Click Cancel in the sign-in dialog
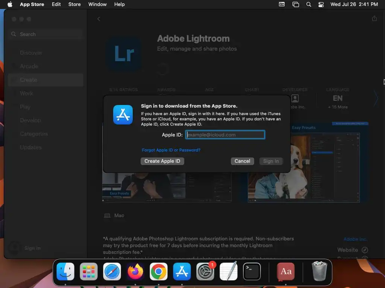Screen dimensions: 385x288 coord(243,161)
